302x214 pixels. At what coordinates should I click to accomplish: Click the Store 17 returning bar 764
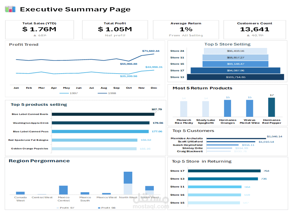point(224,171)
